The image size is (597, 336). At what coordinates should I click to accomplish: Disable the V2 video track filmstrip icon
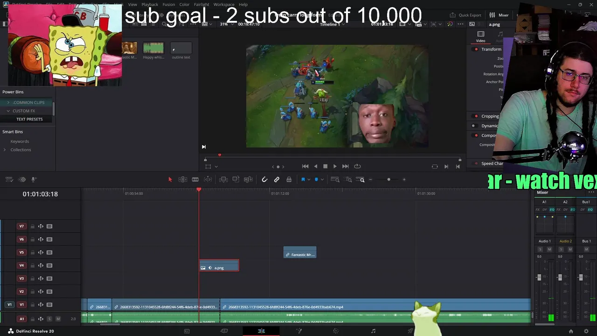pos(49,292)
